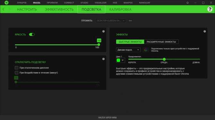This screenshot has width=215, height=120.
Task: Expand the Цвет 1 color dropdown arrow
Action: (123, 60)
